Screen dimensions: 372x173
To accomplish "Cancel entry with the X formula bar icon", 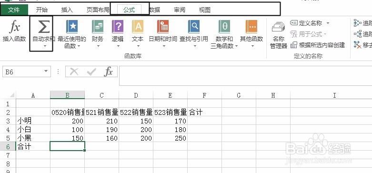I will click(74, 71).
